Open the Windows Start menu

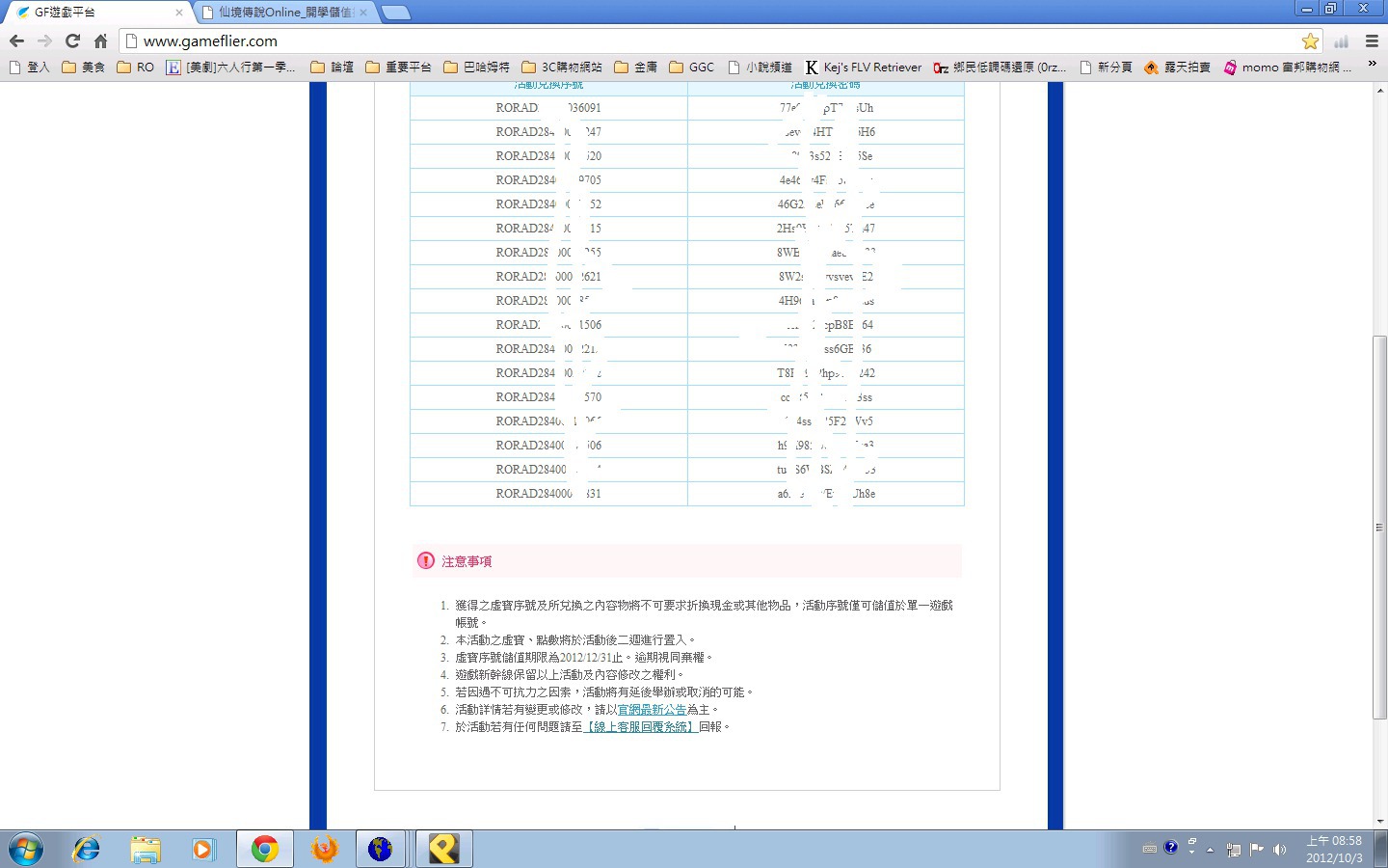click(26, 850)
